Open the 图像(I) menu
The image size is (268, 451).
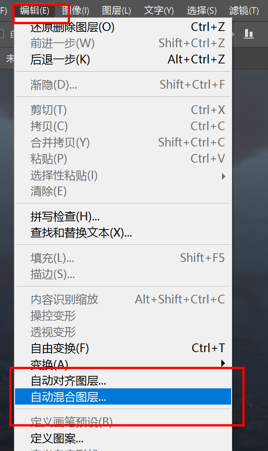[76, 11]
